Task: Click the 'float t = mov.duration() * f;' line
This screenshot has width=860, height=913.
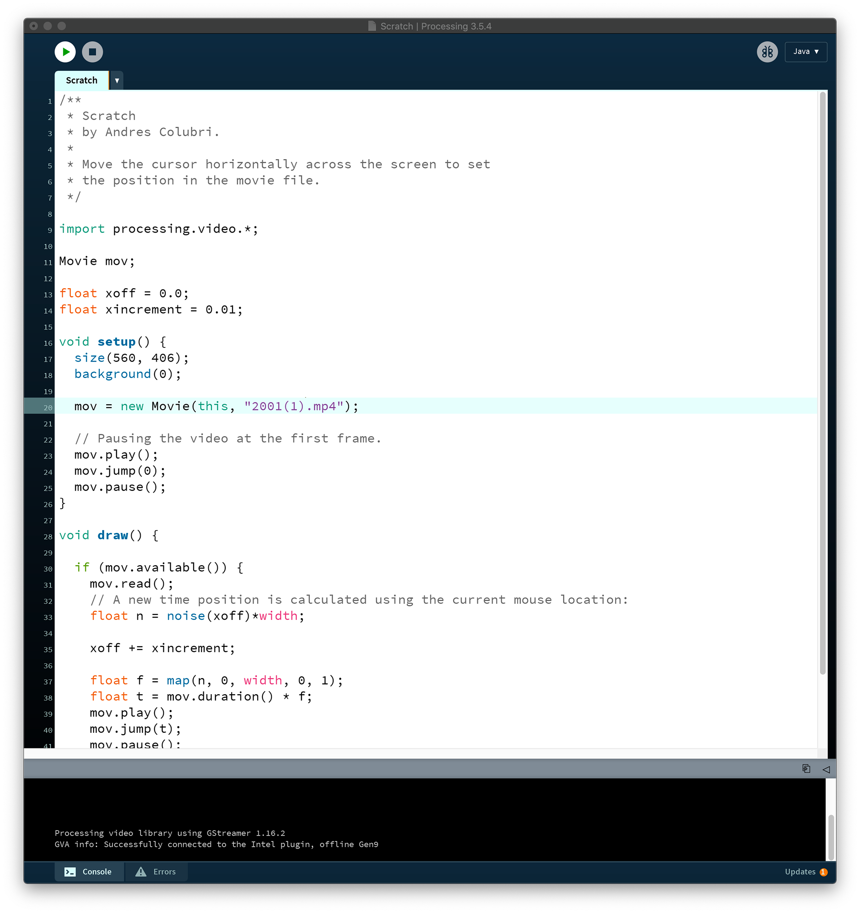Action: [201, 696]
